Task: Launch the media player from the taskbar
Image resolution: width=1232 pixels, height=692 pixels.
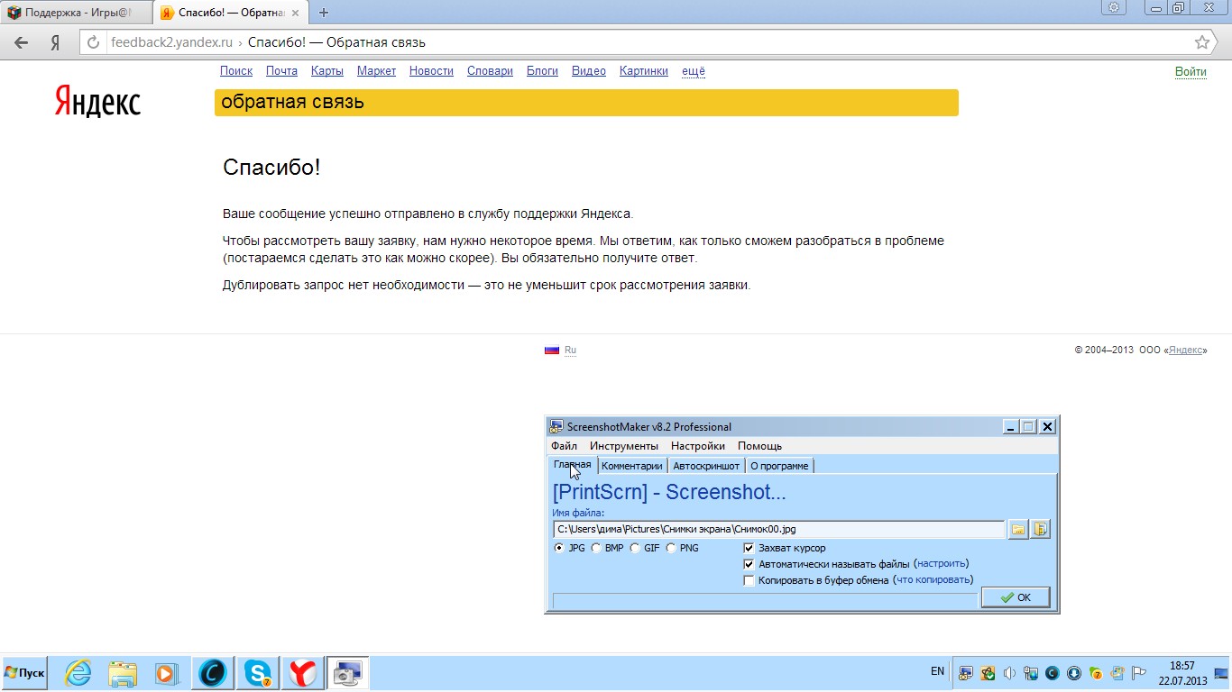Action: tap(166, 673)
